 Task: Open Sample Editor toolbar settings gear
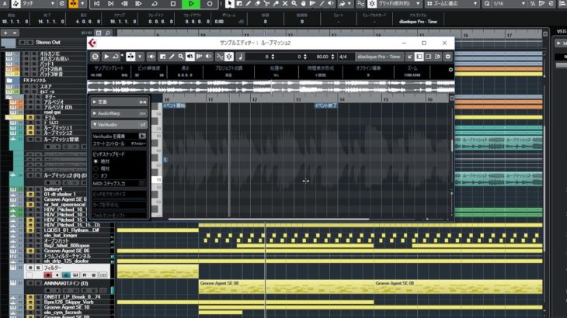[x=447, y=57]
